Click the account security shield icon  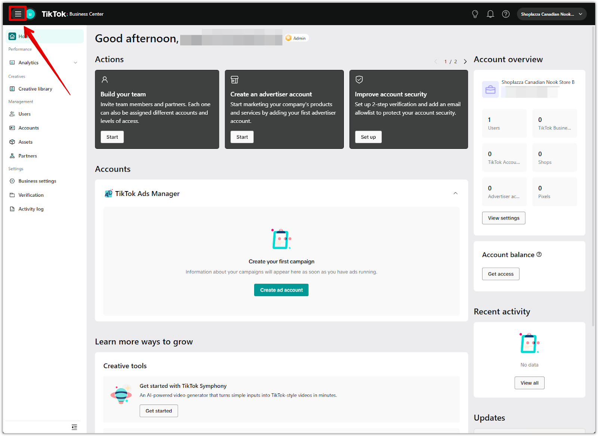click(359, 79)
